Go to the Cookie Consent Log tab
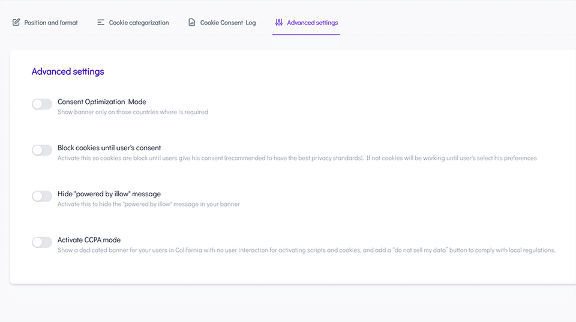 (x=228, y=23)
